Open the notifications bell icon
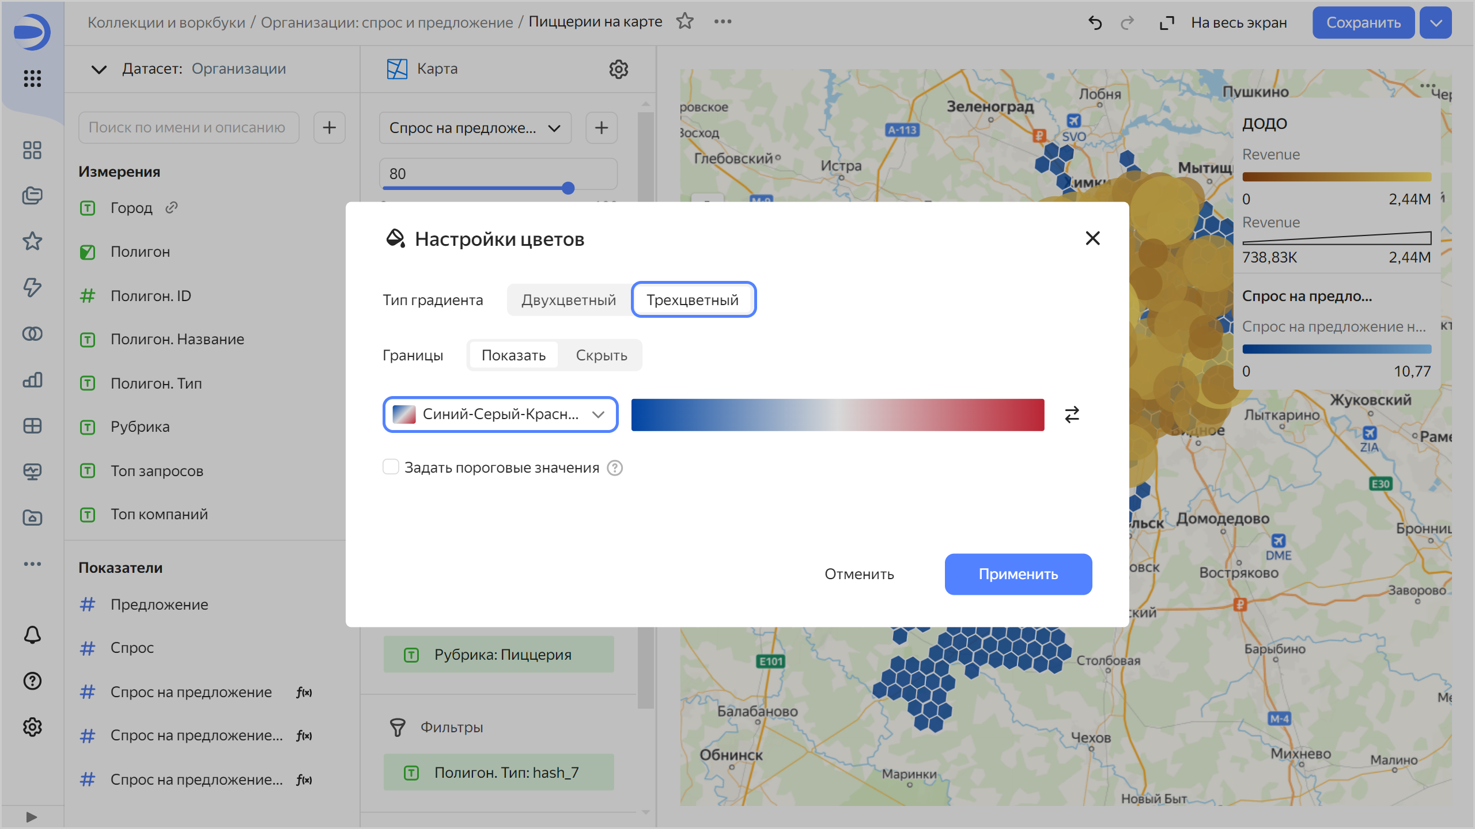Image resolution: width=1475 pixels, height=829 pixels. pos(32,635)
